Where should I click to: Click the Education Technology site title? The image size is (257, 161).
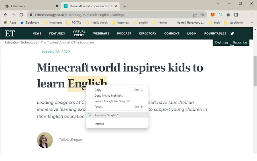coord(21,42)
